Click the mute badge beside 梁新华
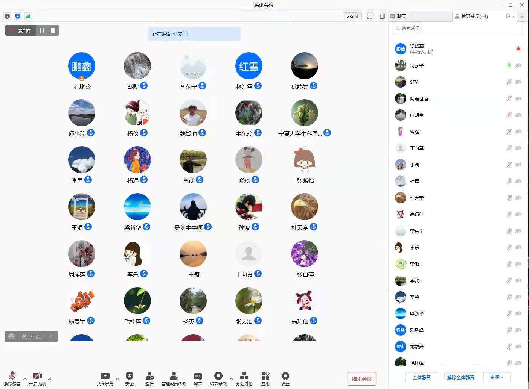 point(147,227)
